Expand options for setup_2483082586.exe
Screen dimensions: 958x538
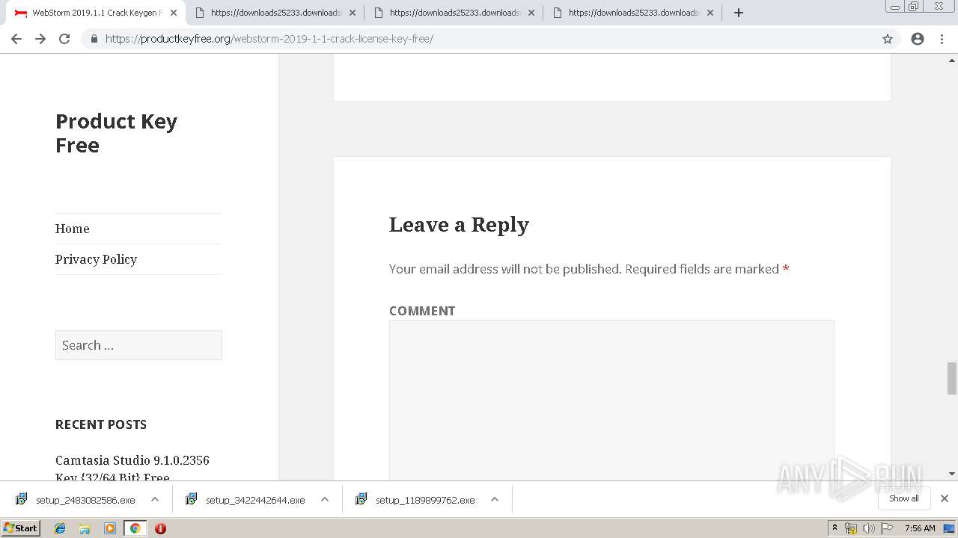click(155, 499)
